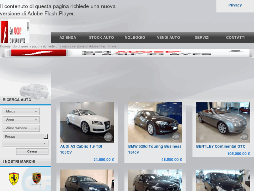Open the white Audi A3 Cabrio photo
Screen dimensions: 254x191
pos(87,122)
